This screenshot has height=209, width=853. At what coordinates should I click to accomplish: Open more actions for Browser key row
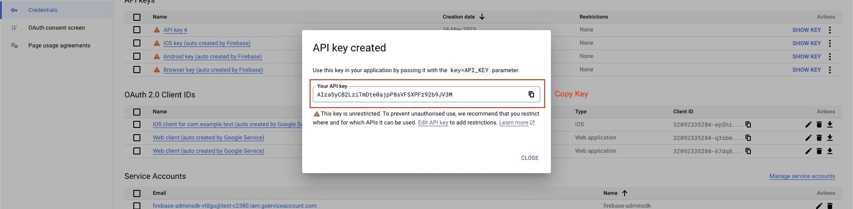pos(829,70)
